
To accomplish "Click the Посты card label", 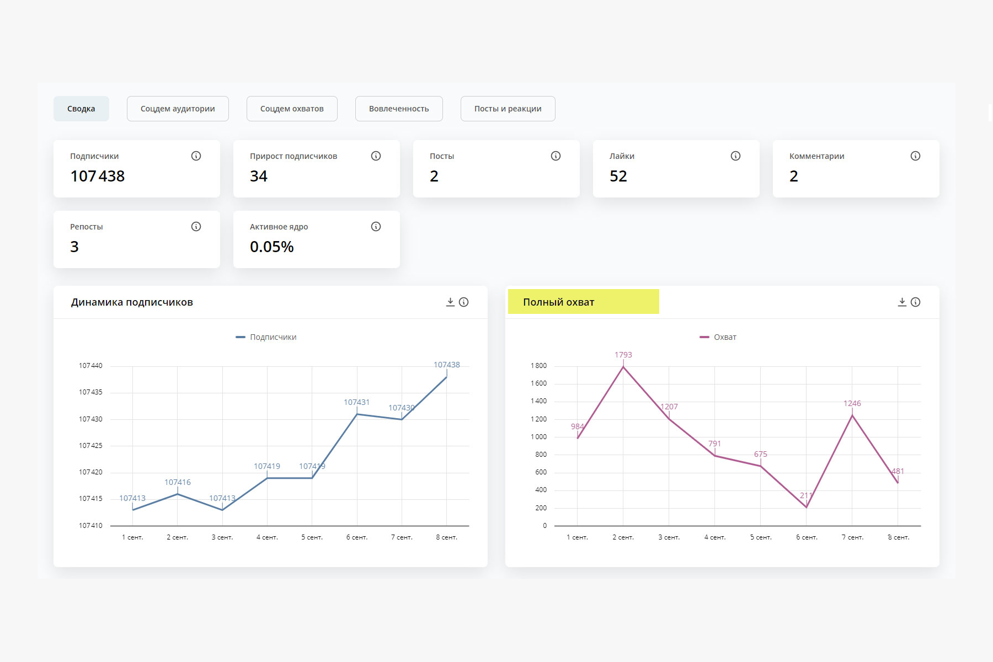I will (x=442, y=156).
